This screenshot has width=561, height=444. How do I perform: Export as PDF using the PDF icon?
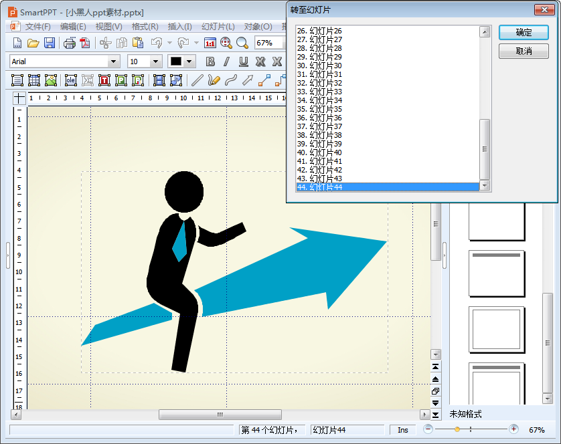(85, 43)
